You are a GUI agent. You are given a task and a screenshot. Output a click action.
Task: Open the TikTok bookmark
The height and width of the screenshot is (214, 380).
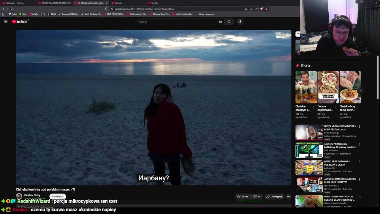tap(52, 14)
